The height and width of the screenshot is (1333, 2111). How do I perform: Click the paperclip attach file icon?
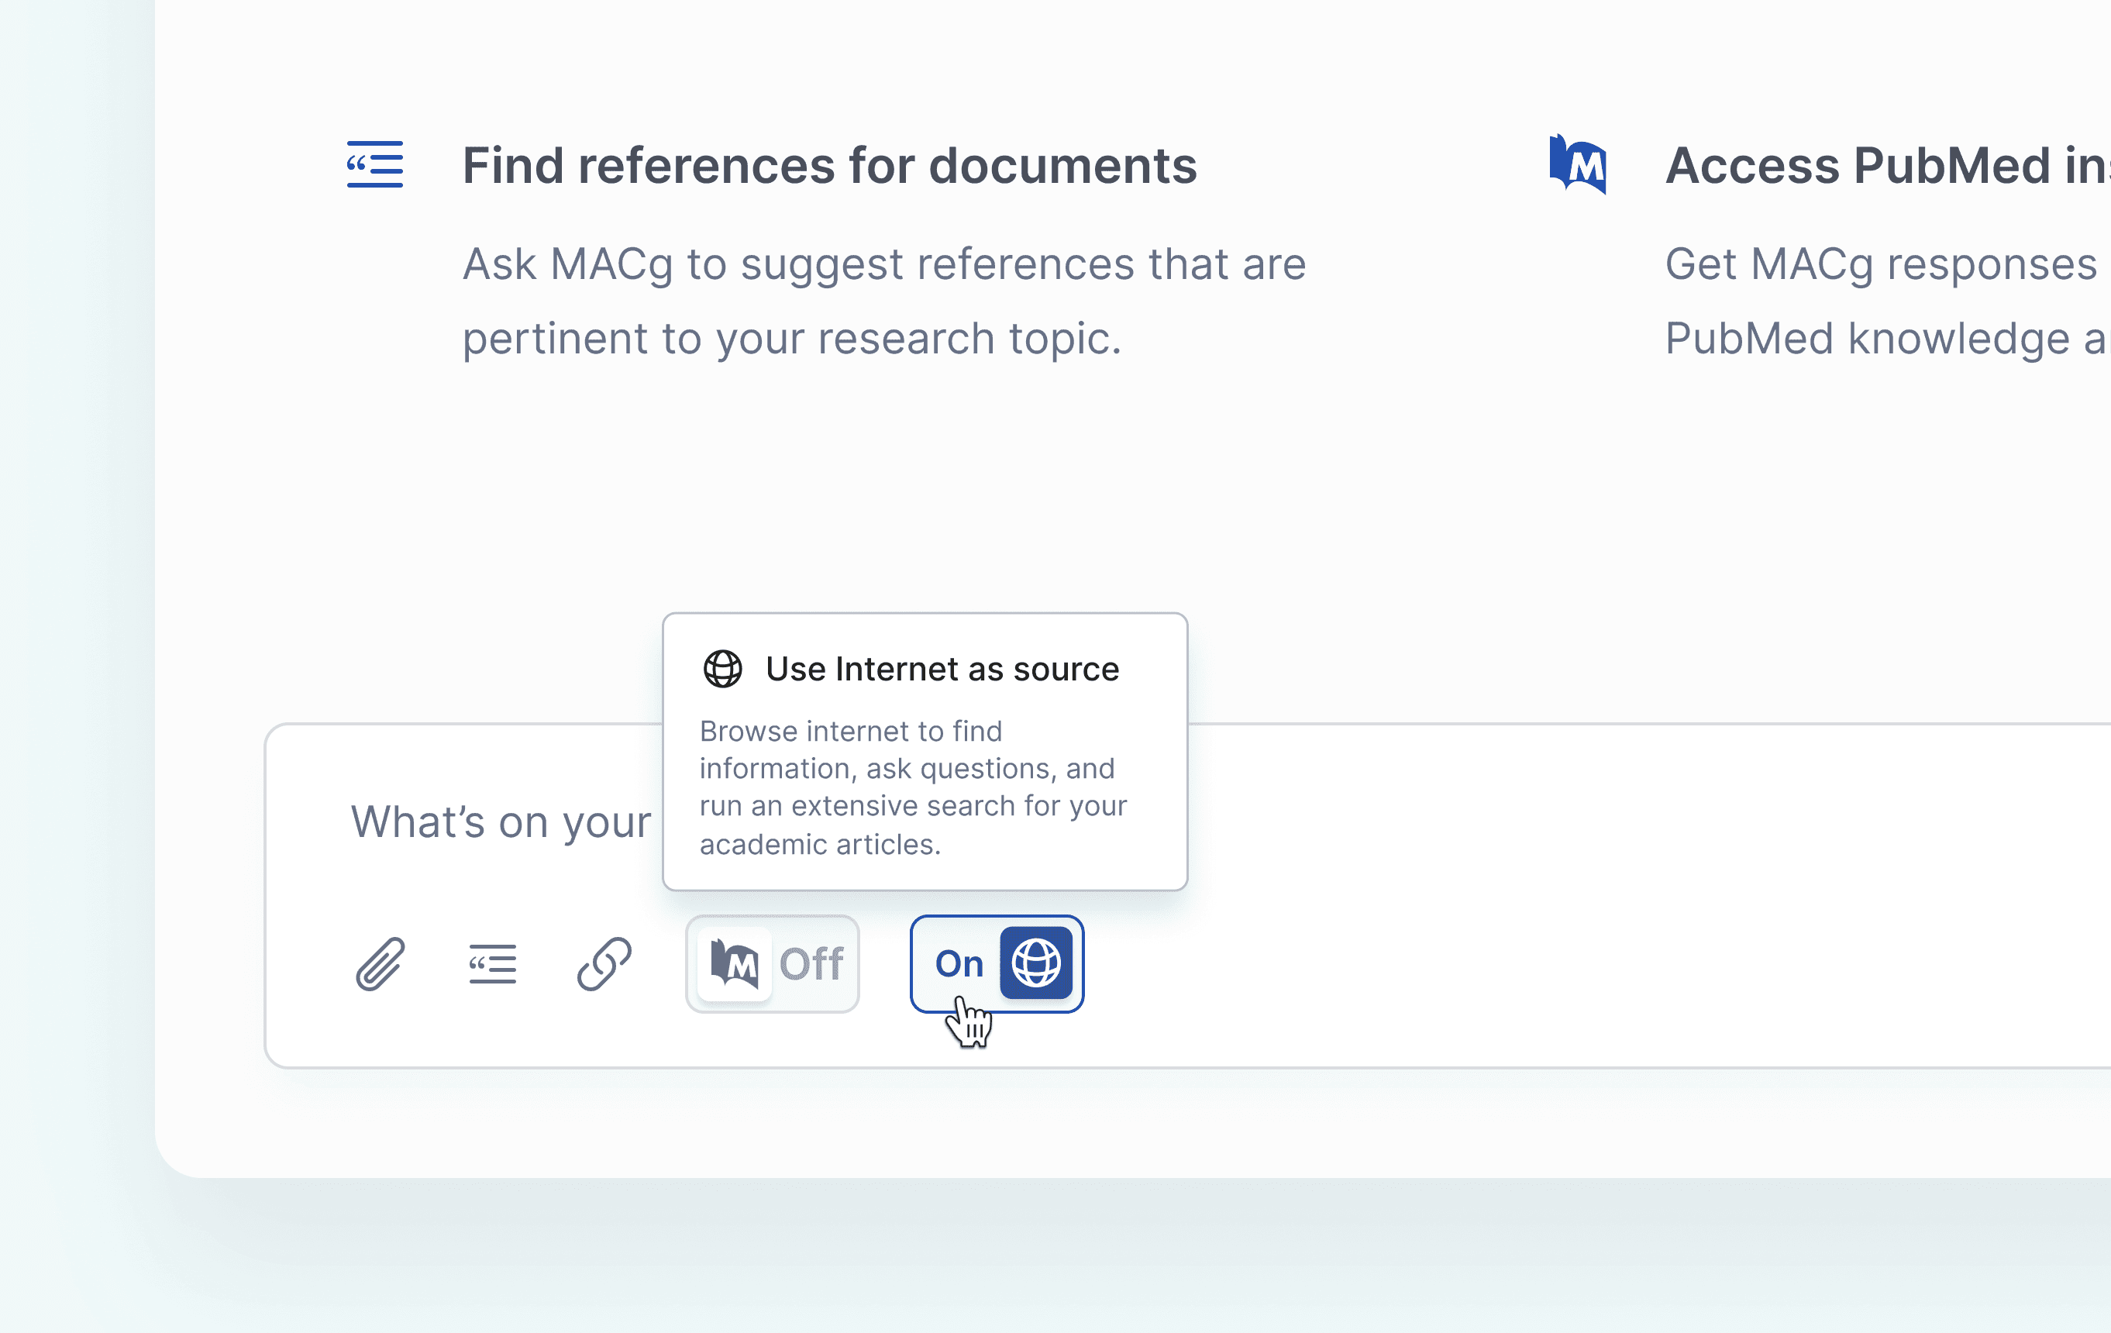[x=380, y=964]
